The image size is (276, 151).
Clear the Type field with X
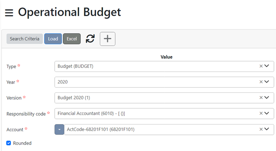tap(261, 66)
